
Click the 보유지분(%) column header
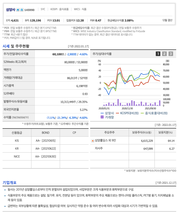click(165, 133)
